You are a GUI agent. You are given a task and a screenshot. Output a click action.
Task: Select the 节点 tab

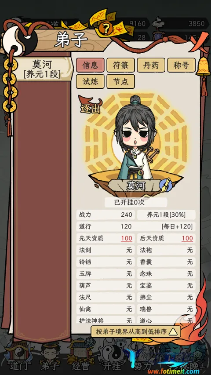tap(120, 81)
